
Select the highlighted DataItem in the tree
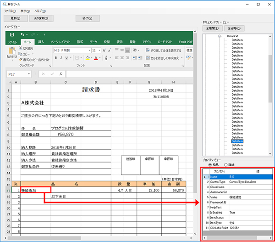point(237,141)
